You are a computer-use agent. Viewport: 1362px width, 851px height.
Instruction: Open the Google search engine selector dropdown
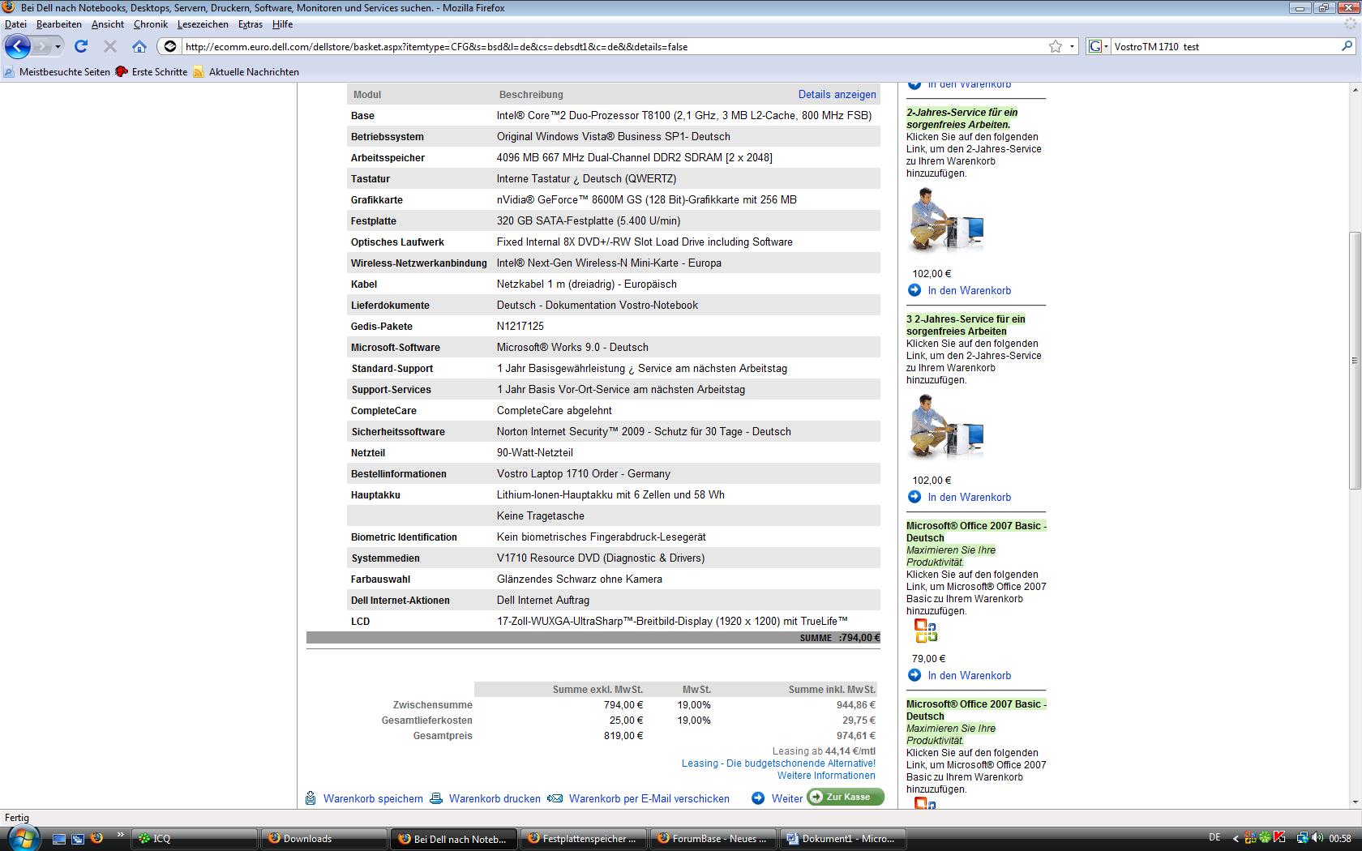[1097, 46]
